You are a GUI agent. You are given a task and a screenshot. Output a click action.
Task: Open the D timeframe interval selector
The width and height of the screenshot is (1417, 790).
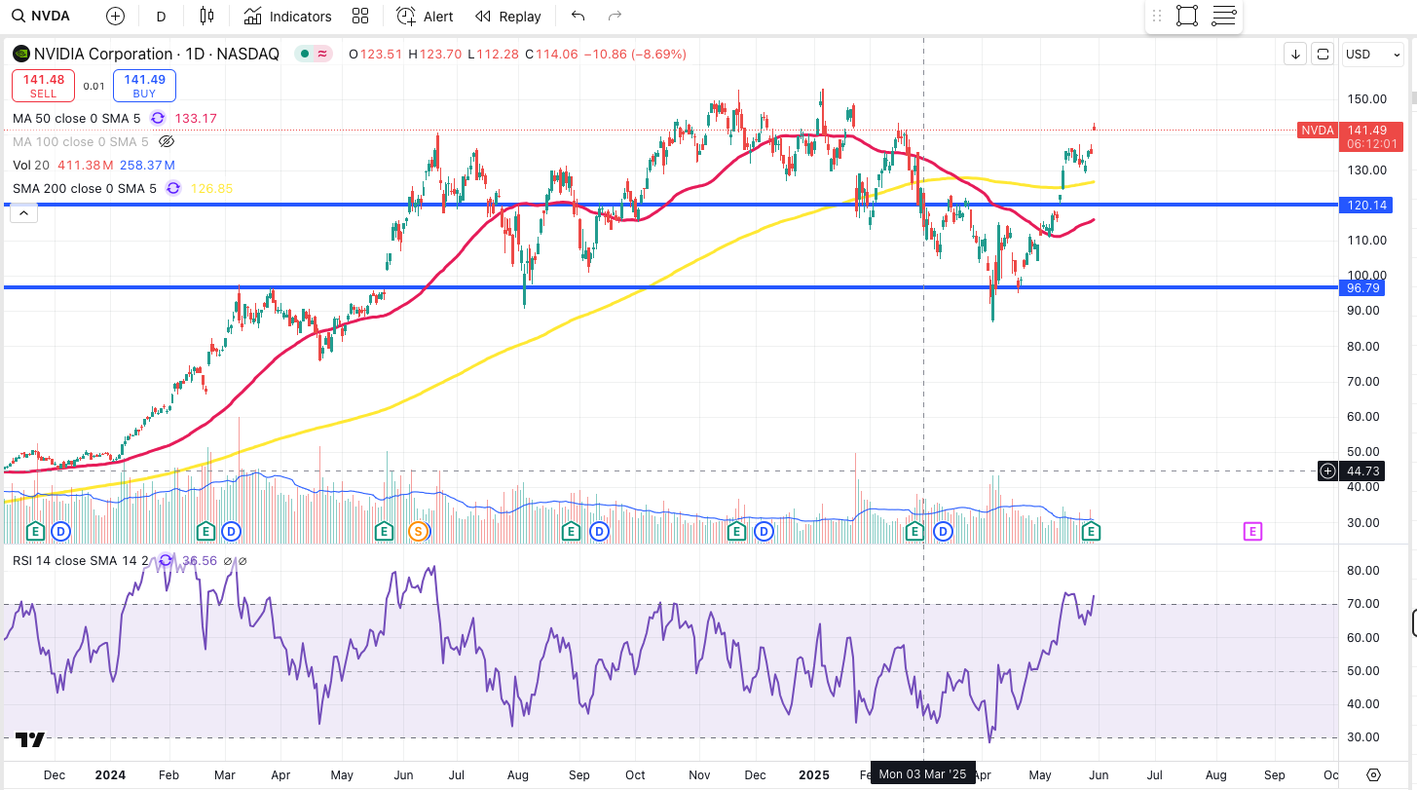click(161, 16)
